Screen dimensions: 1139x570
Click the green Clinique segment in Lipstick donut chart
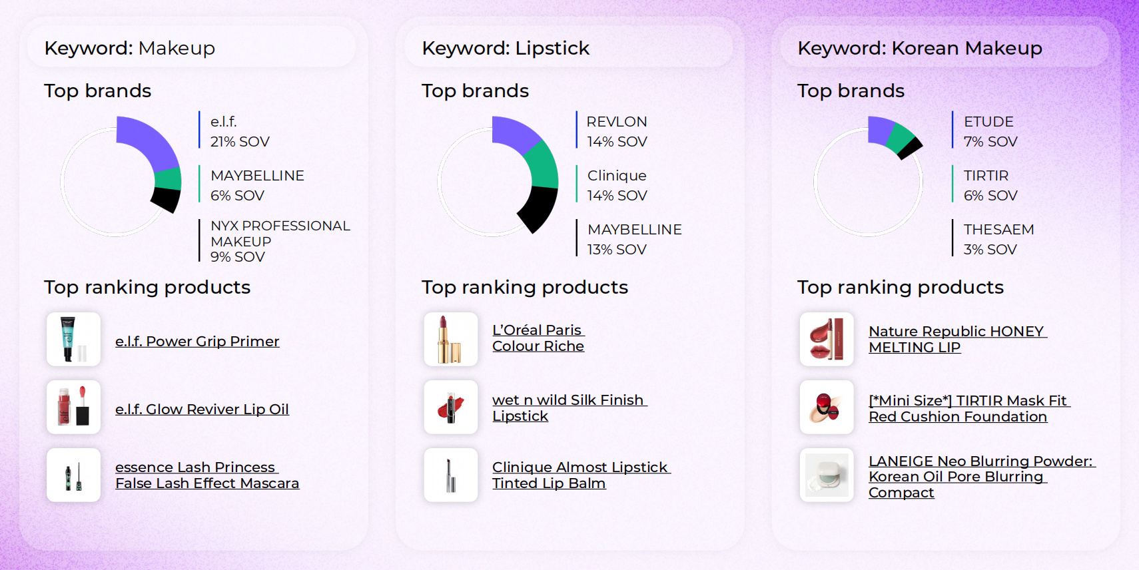(542, 165)
